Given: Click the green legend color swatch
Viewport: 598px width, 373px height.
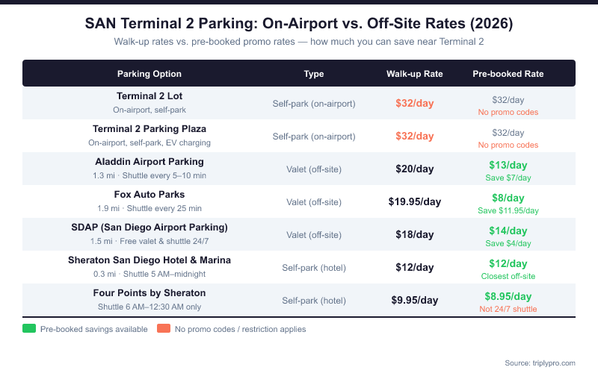Looking at the screenshot, I should 29,328.
